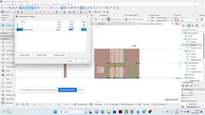Uncheck the checkbox for story 2 row
This screenshot has width=205, height=115.
coord(84,27)
